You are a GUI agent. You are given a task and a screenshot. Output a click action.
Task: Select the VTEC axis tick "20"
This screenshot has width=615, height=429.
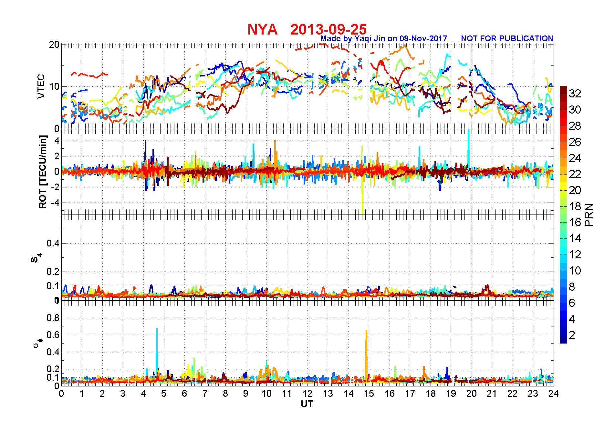click(x=54, y=45)
